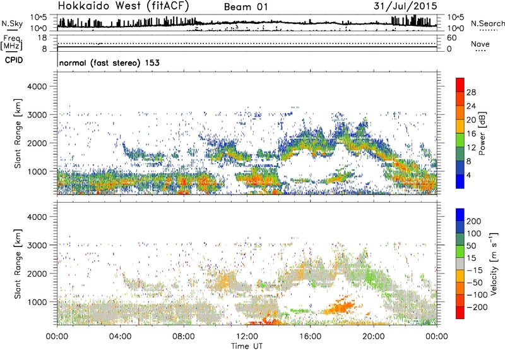Click the '60' Nave axis tick
This screenshot has width=505, height=350.
451,38
